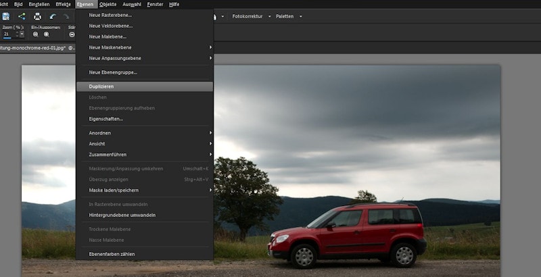Select Hintergrundebene umwandeln
The height and width of the screenshot is (277, 541).
coord(122,215)
